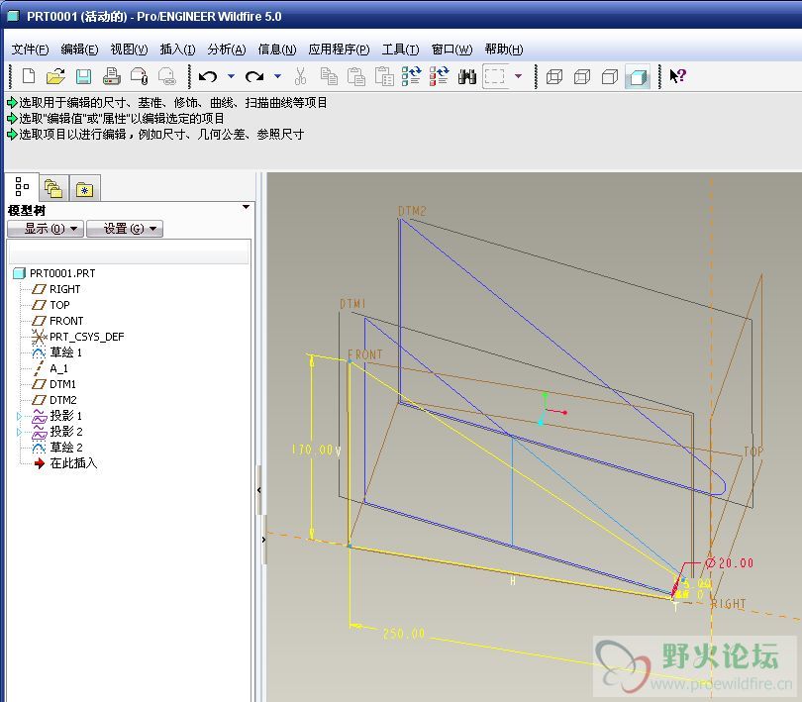The width and height of the screenshot is (802, 702).
Task: Click the send-as-email-attachment icon
Action: tap(140, 76)
